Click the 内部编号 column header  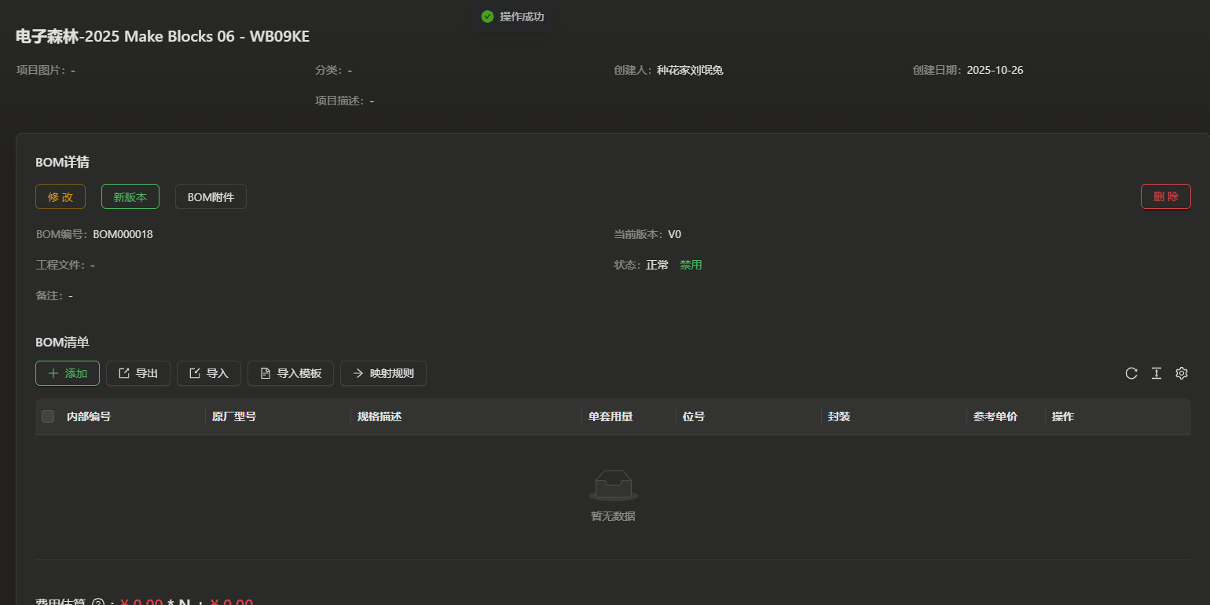pos(89,416)
